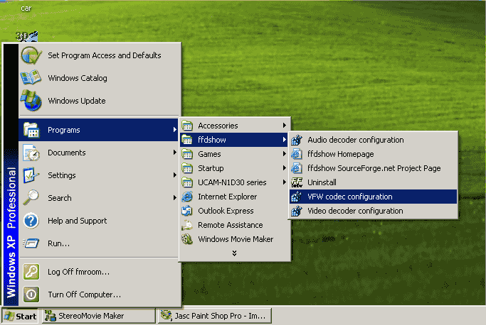Click the car desktop item label
This screenshot has width=486, height=325.
(26, 9)
